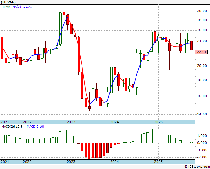210x169 pixels.
Task: Click the 18.00 price axis label
Action: point(202,80)
